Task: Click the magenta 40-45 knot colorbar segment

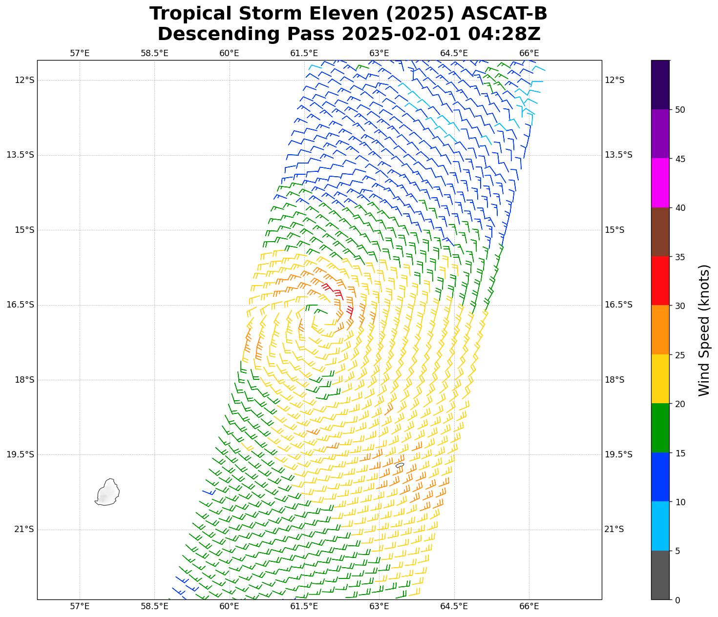Action: point(660,183)
